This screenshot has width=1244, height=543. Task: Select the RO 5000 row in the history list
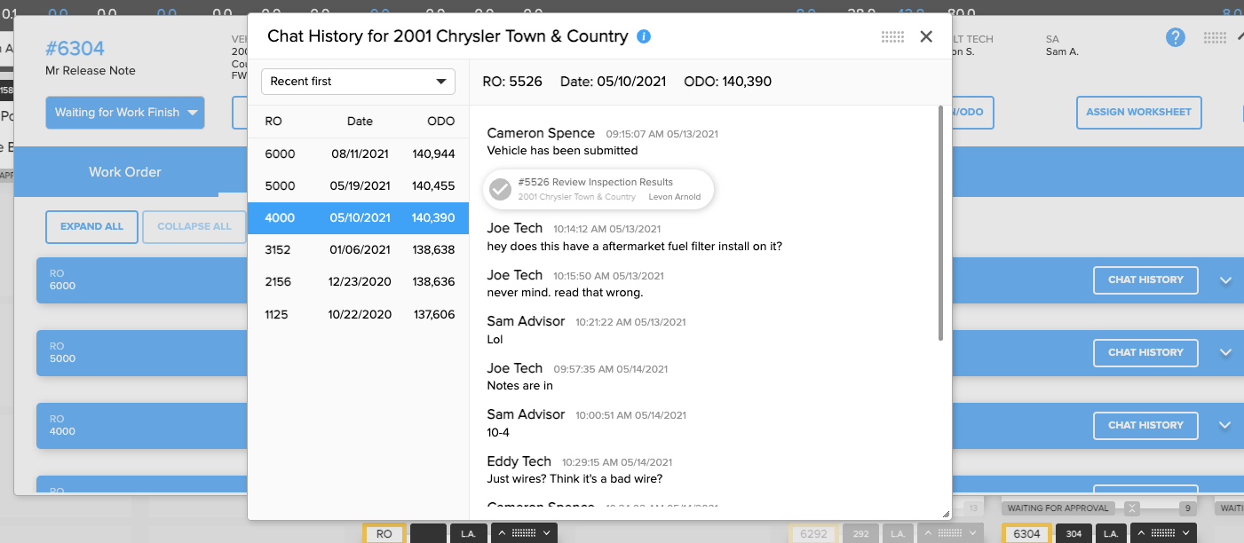click(359, 185)
